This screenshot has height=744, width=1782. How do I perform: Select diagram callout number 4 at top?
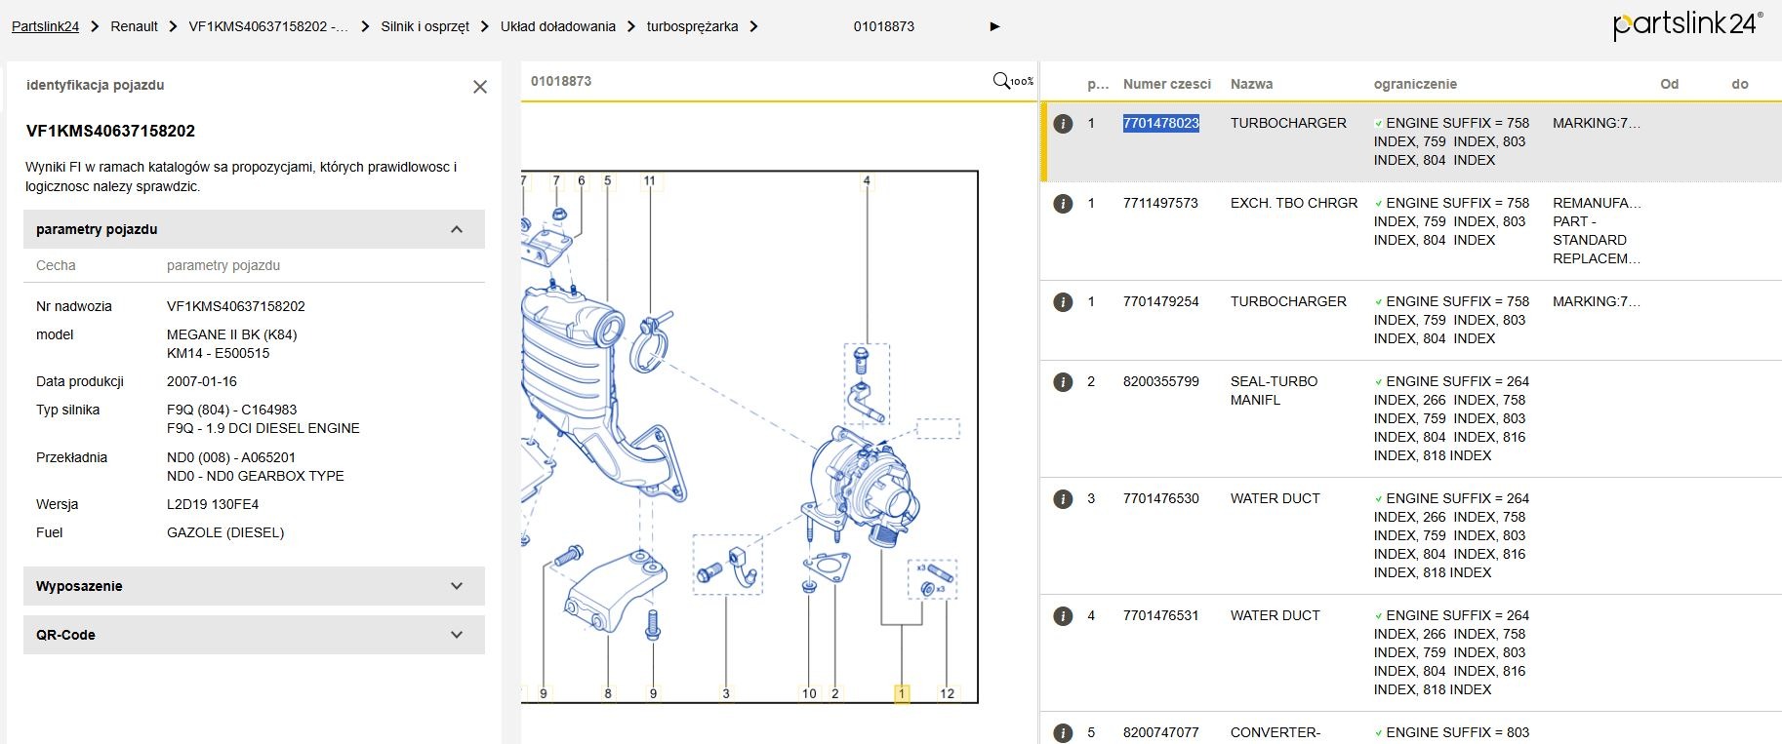tap(867, 180)
